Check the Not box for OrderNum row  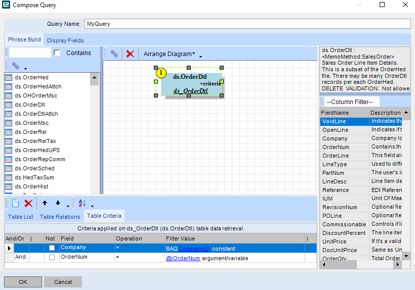[52, 258]
